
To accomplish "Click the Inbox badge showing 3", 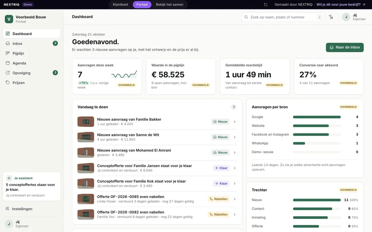I will coord(55,43).
